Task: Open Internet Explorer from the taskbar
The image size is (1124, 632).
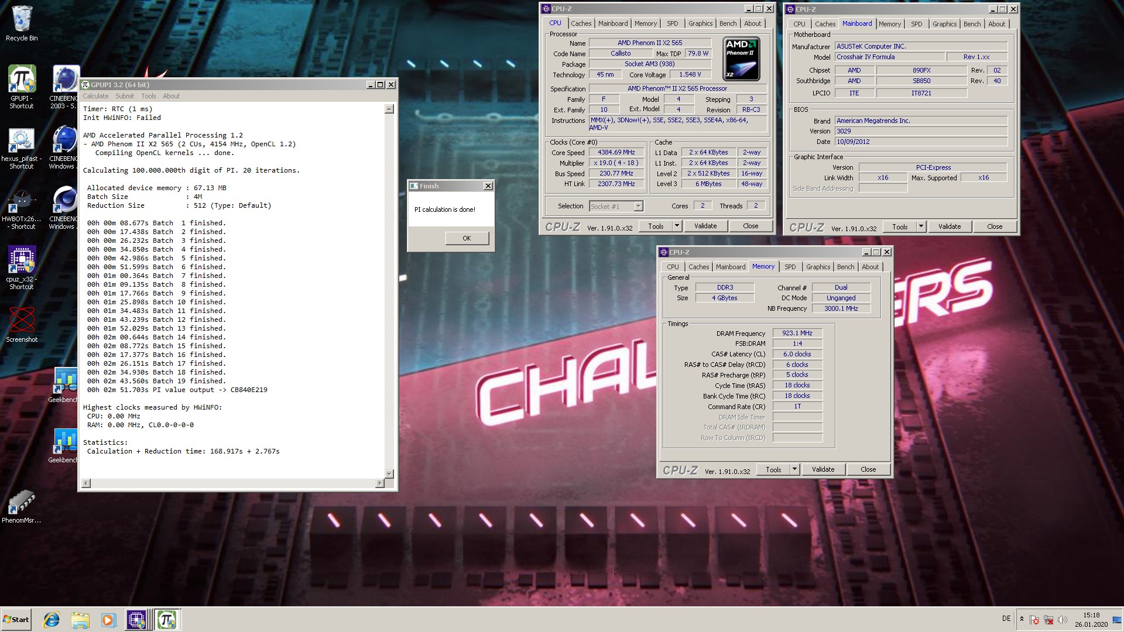Action: [52, 620]
